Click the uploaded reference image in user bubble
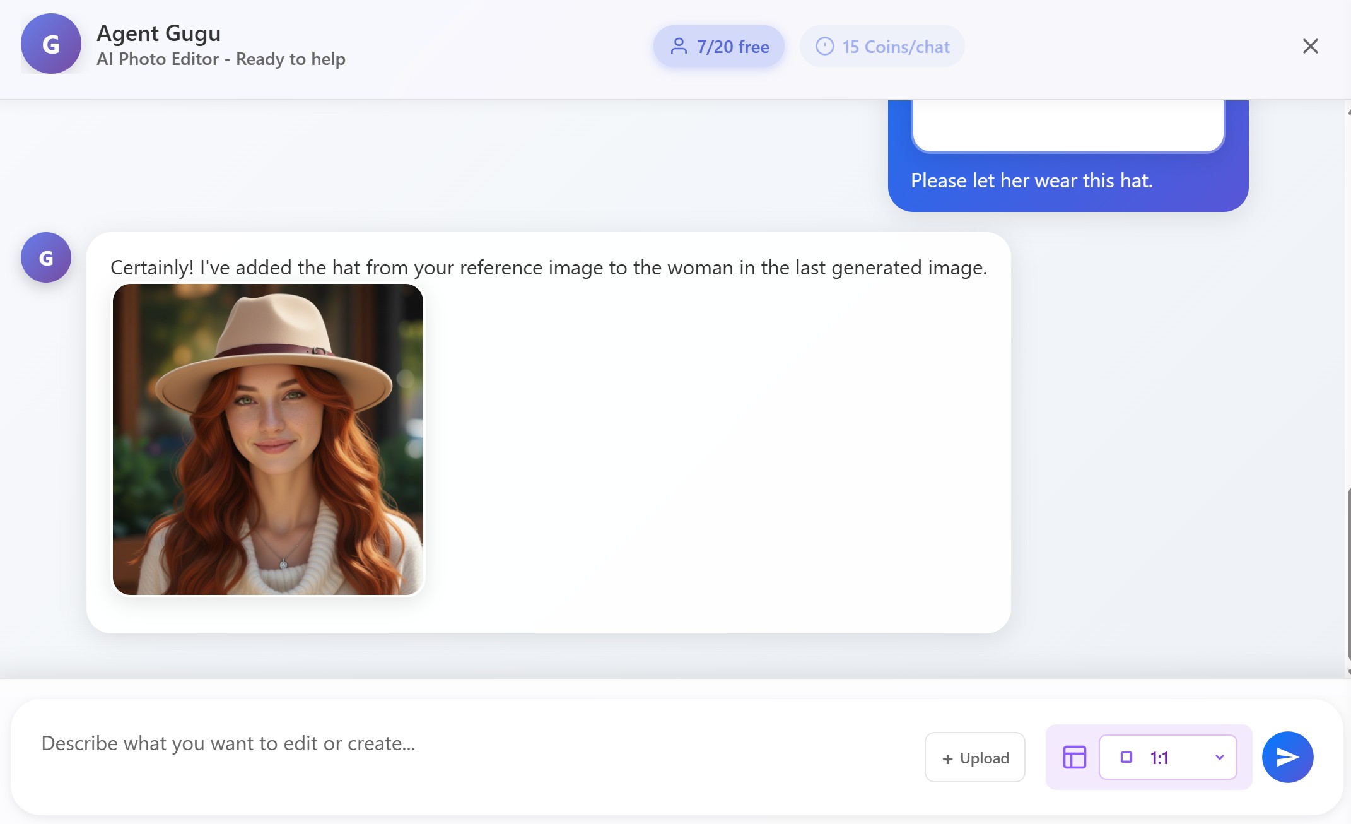This screenshot has height=824, width=1351. point(1068,126)
